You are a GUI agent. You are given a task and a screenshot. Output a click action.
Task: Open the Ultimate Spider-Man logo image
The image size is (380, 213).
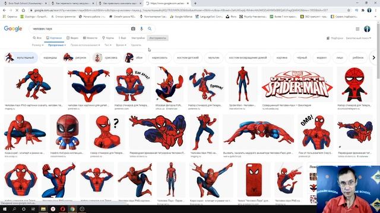click(297, 84)
